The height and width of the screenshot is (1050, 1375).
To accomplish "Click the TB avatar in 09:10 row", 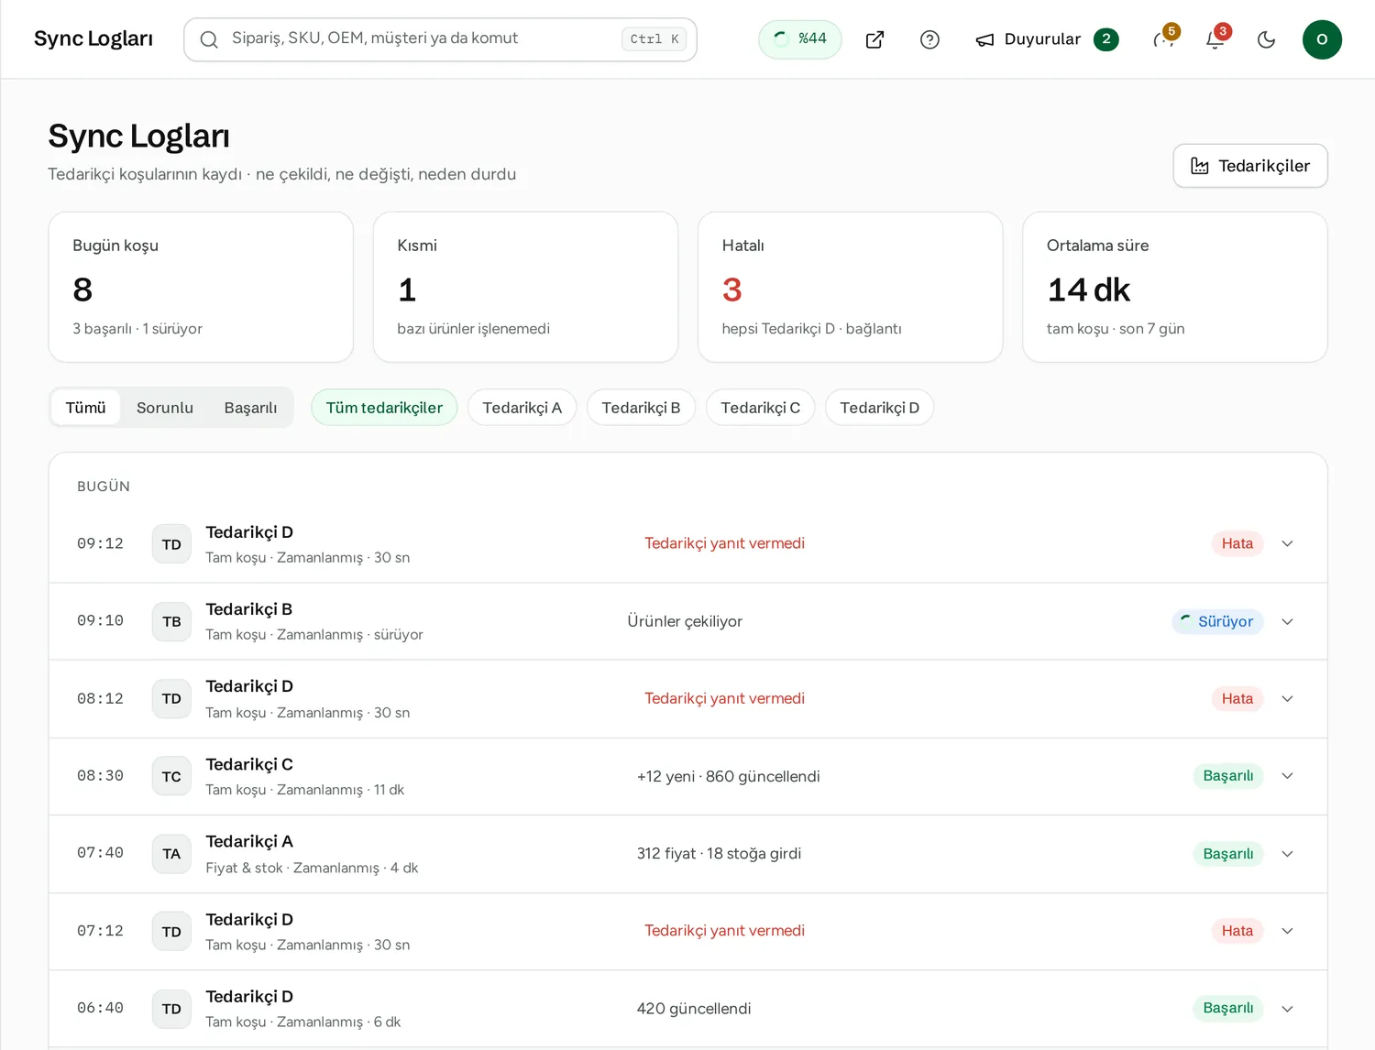I will coord(171,621).
